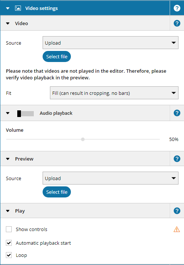Disable the Loop checkbox
184x265 pixels.
[9, 255]
